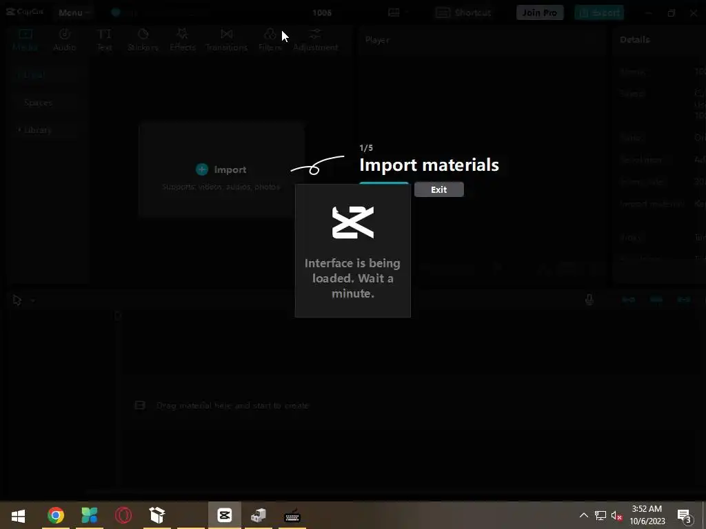Click the Shortcut button
706x529 pixels.
464,12
